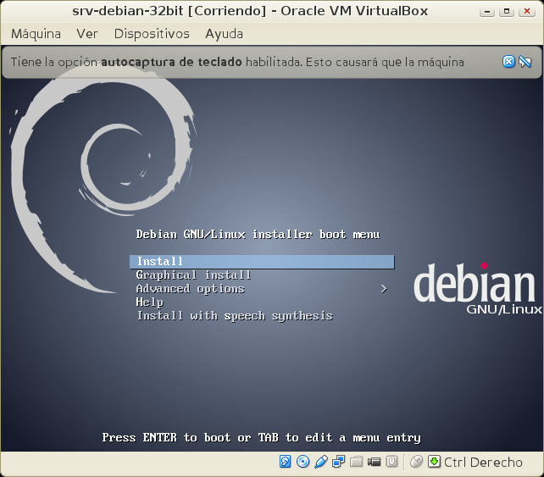Open the Ver menu
This screenshot has height=477, width=544.
tap(87, 34)
